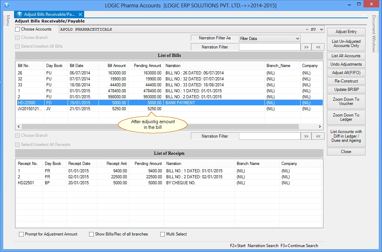Click the bills Narration Filter input field
This screenshot has width=382, height=252.
point(269,47)
